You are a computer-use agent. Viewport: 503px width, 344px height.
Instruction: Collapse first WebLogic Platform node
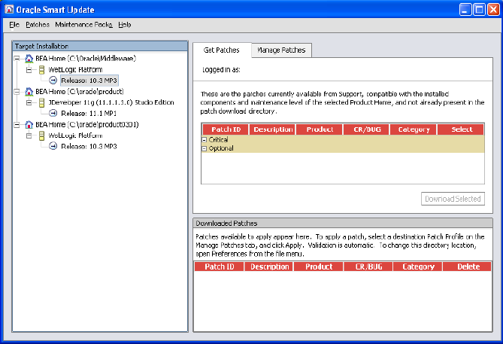[29, 70]
